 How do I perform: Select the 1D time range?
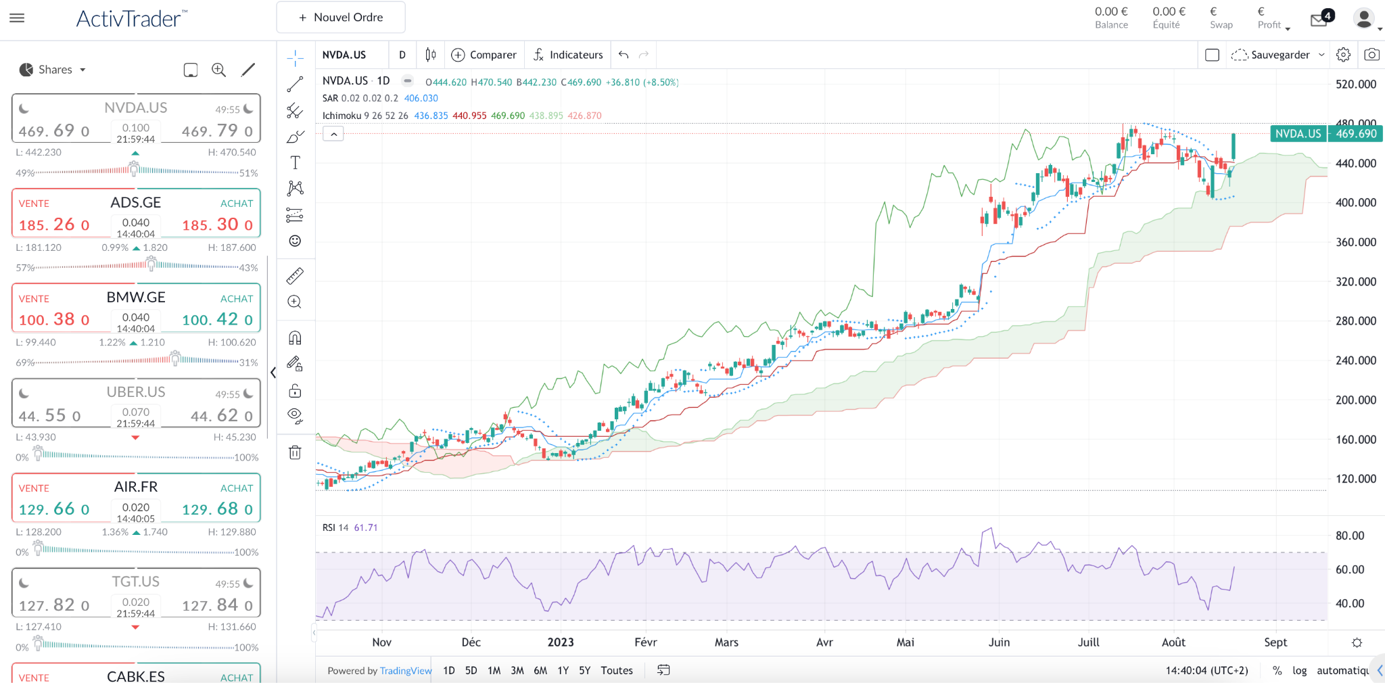coord(448,670)
